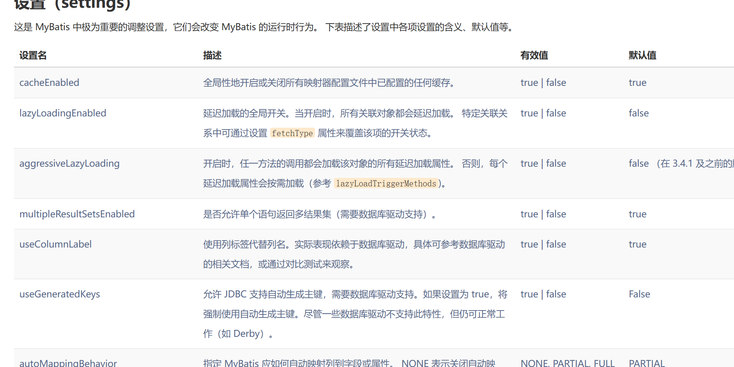The height and width of the screenshot is (367, 734).
Task: Click default value 'false' of lazyLoadingEnabled
Action: point(639,113)
